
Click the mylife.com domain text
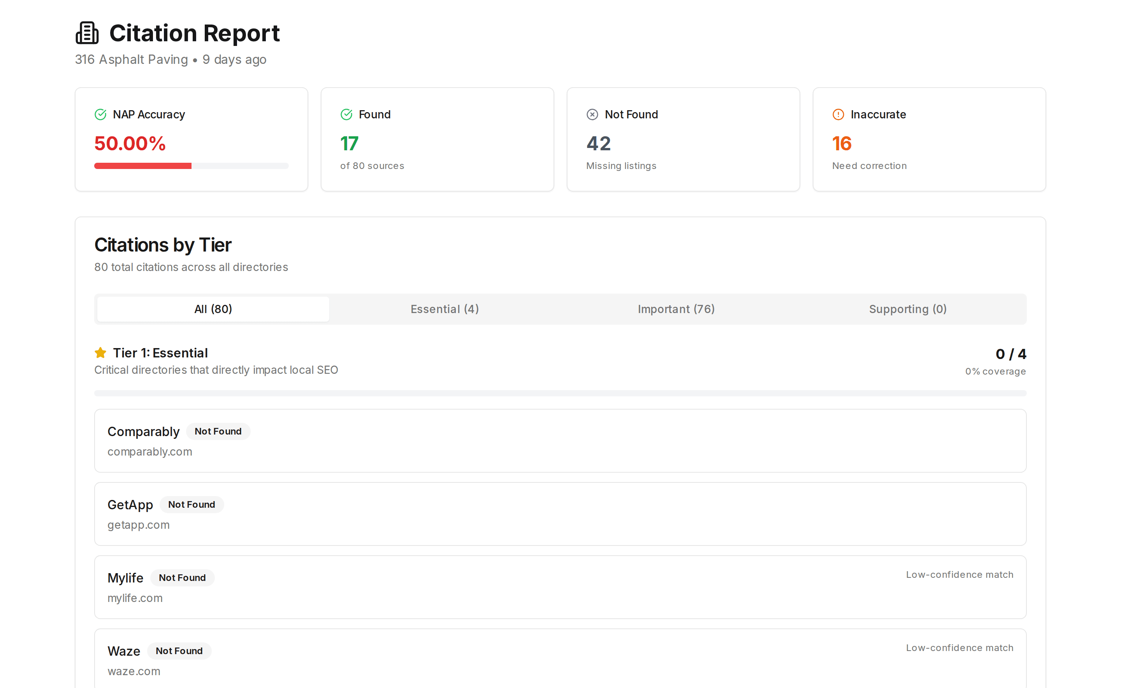click(135, 598)
